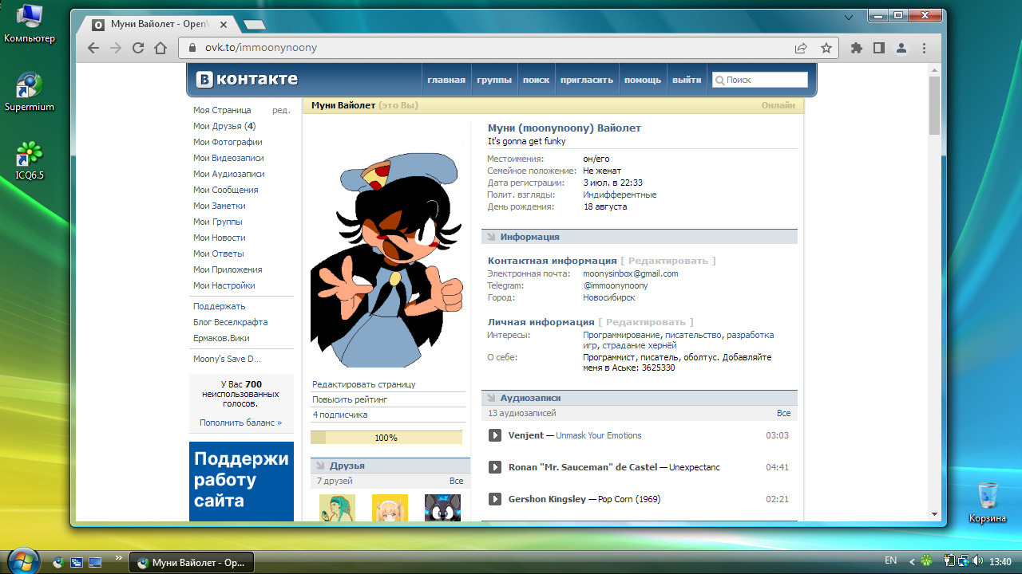Image resolution: width=1022 pixels, height=574 pixels.
Task: Open группы in the top navigation
Action: [494, 80]
